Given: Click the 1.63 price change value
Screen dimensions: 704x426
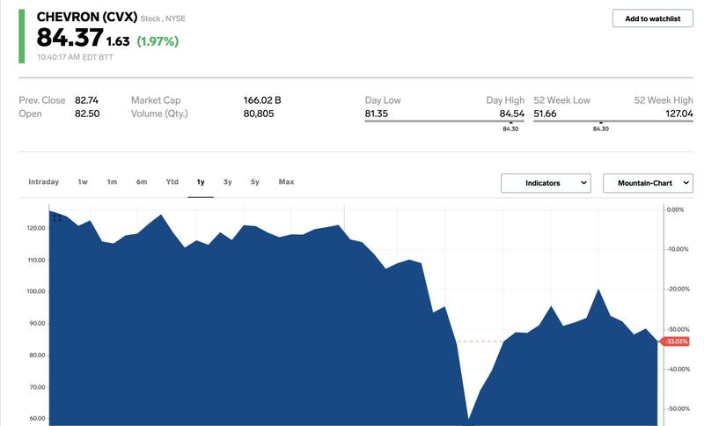Looking at the screenshot, I should (x=118, y=41).
